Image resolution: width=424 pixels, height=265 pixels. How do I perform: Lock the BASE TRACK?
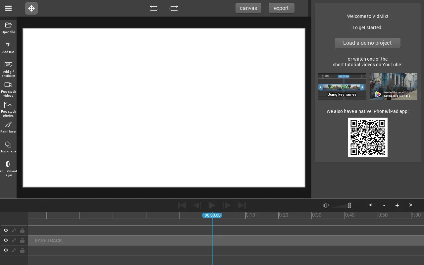pos(22,240)
